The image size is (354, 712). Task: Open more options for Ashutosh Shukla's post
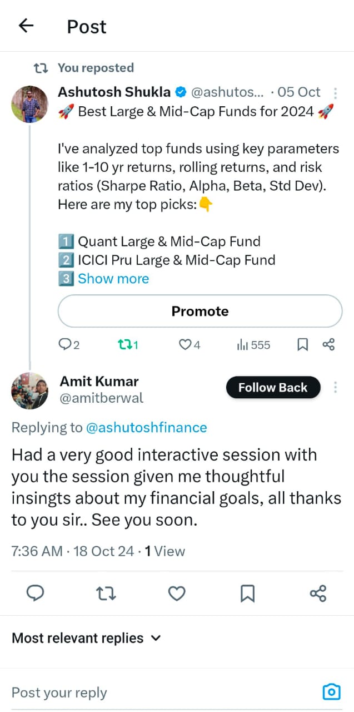[335, 92]
